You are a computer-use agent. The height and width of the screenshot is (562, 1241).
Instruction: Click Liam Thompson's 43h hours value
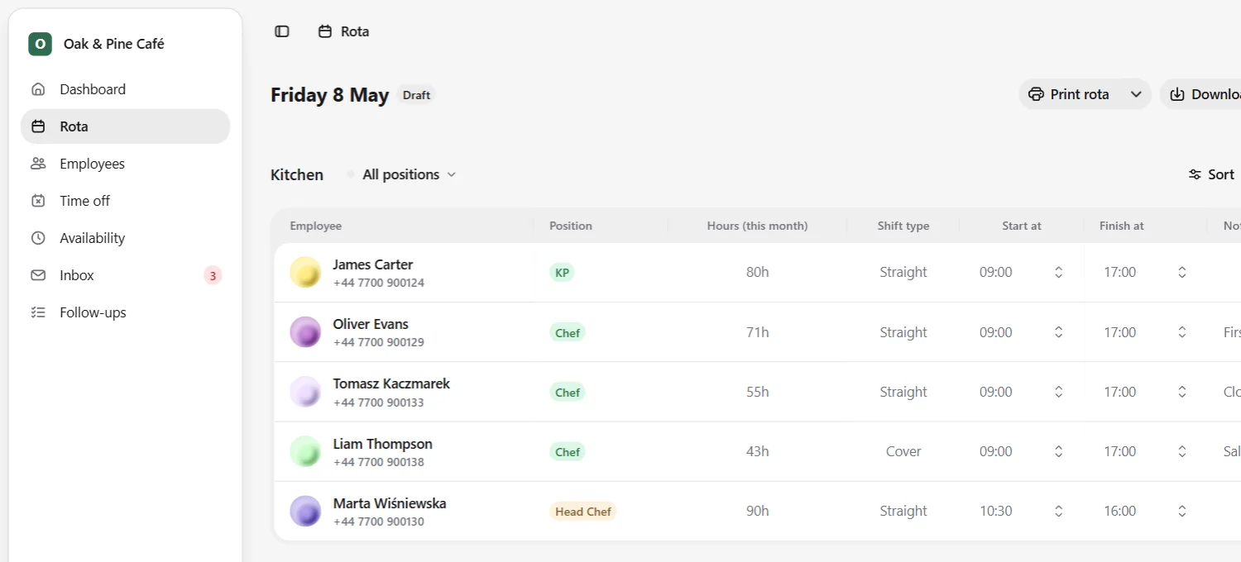(x=758, y=451)
